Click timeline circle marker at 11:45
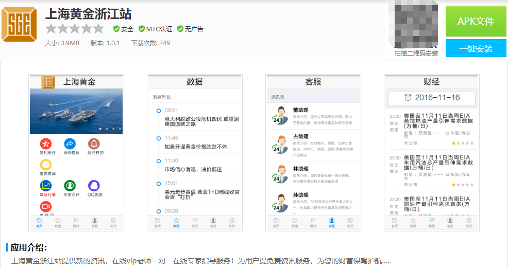This screenshot has height=269, width=508. [158, 138]
